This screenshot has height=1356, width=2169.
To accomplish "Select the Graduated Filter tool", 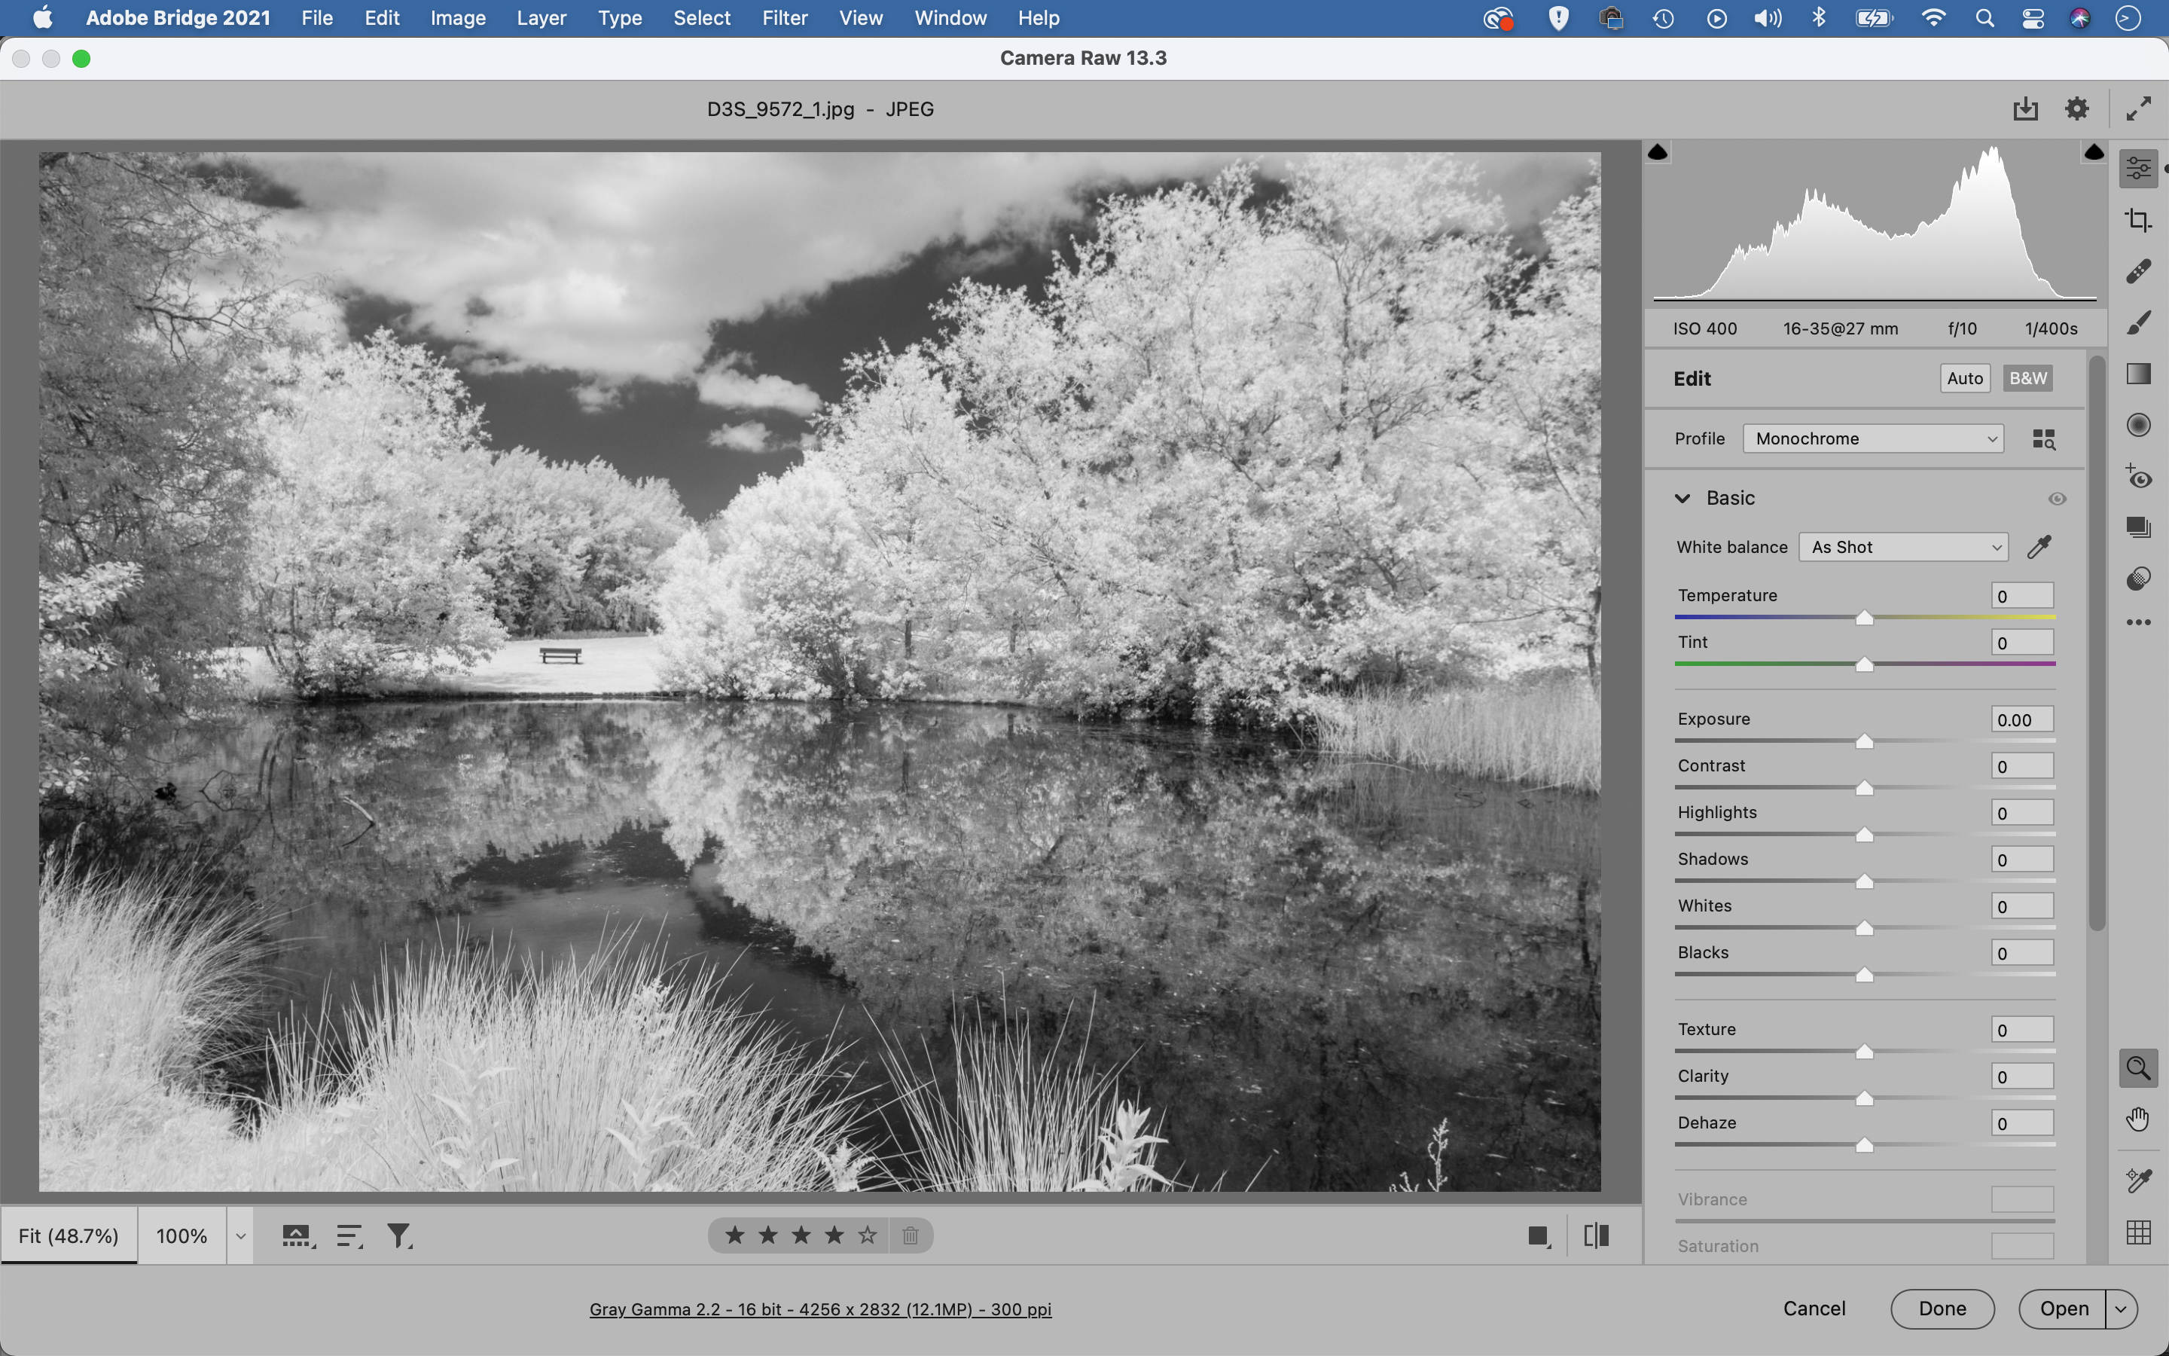I will tap(2139, 373).
